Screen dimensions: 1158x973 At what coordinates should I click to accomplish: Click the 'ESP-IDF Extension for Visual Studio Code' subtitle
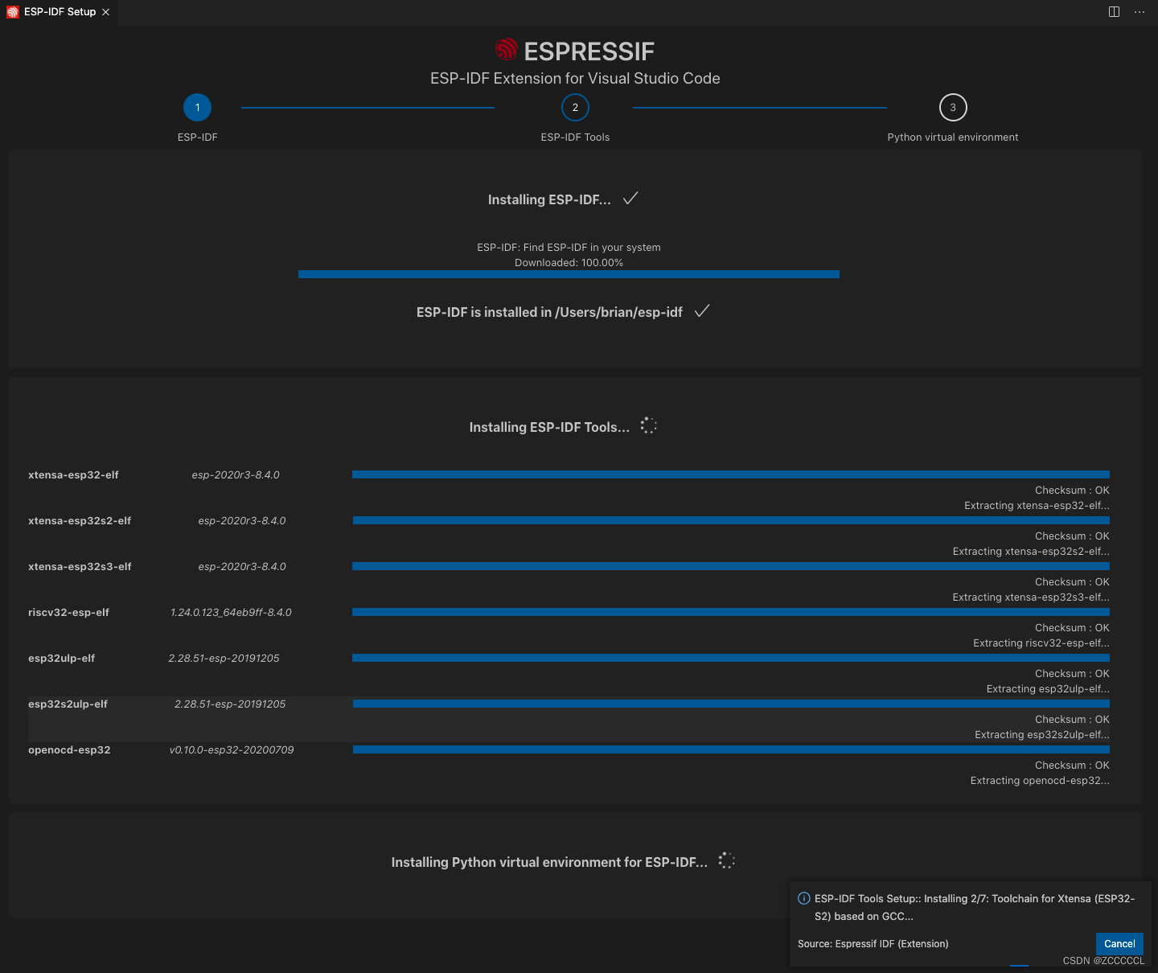[575, 78]
